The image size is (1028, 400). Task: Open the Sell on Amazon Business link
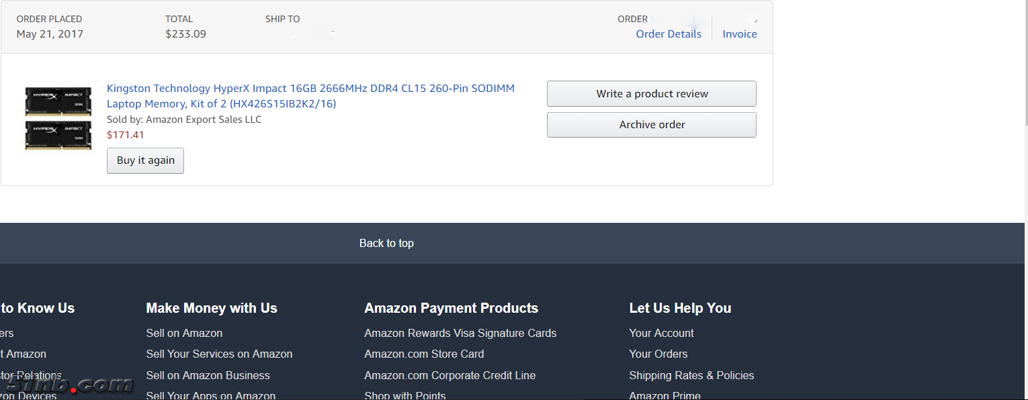(208, 375)
